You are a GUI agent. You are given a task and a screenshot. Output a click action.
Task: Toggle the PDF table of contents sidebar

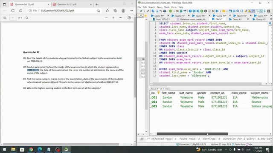coord(5,18)
